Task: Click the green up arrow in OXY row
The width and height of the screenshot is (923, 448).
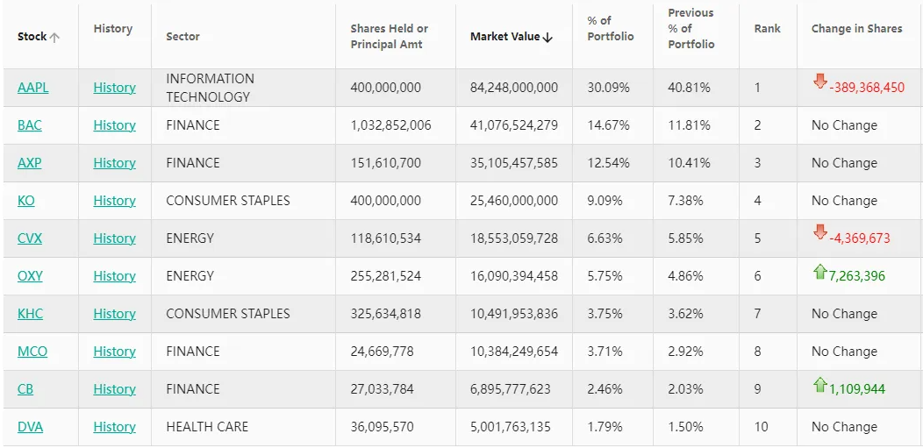Action: (x=820, y=272)
